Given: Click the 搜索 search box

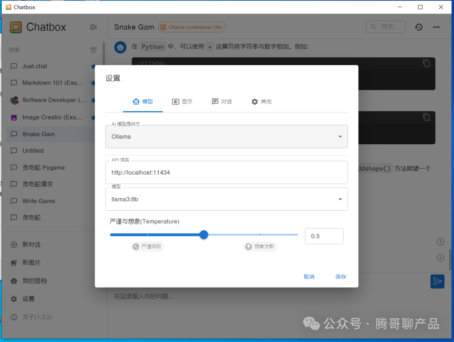Looking at the screenshot, I should click(x=385, y=27).
